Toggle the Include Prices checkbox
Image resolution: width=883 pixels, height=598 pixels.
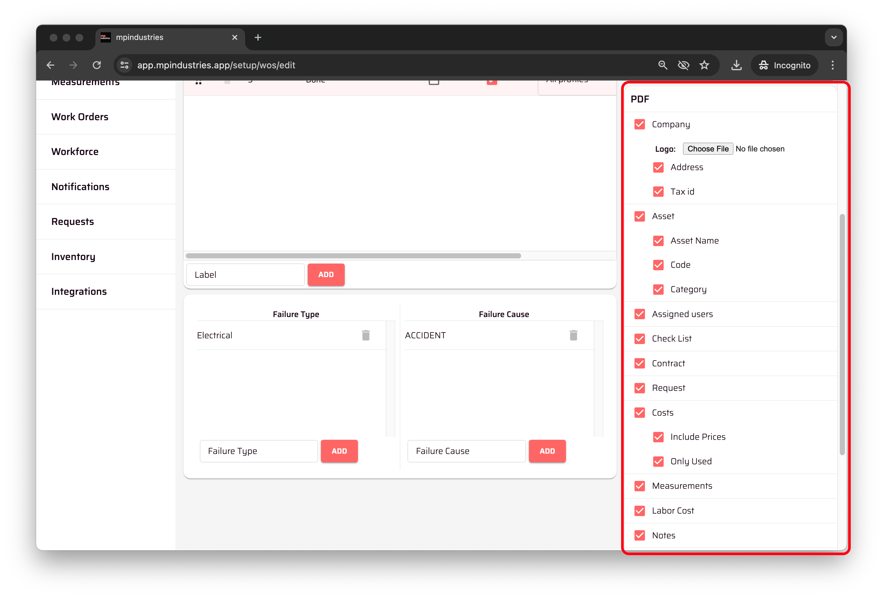[x=658, y=437]
